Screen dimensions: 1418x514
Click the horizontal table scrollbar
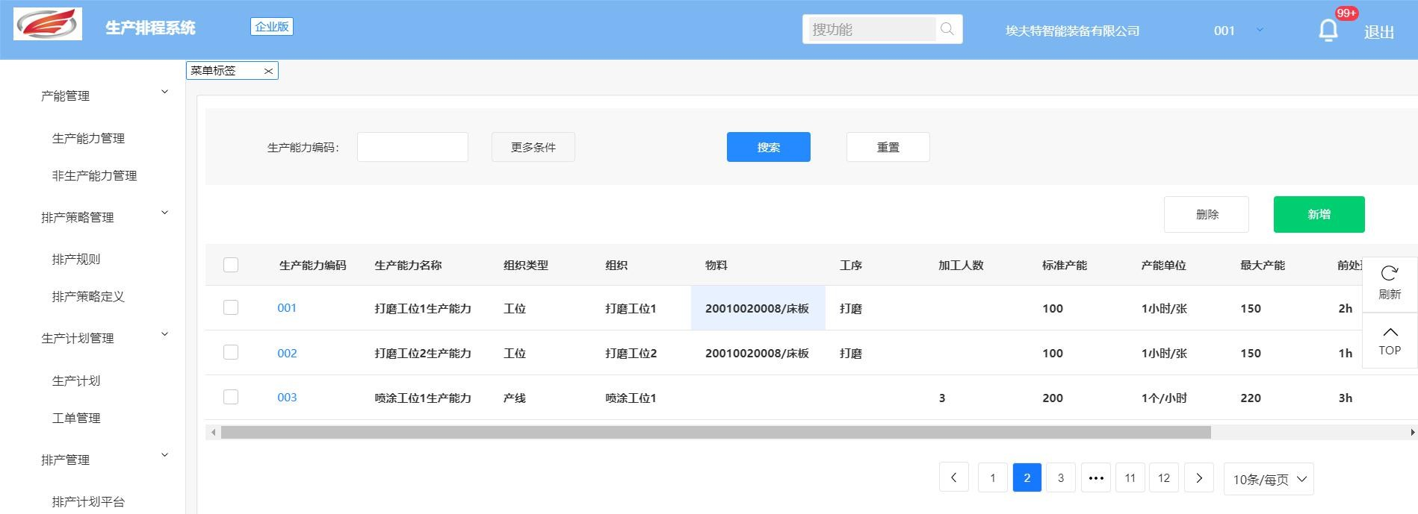coord(715,433)
